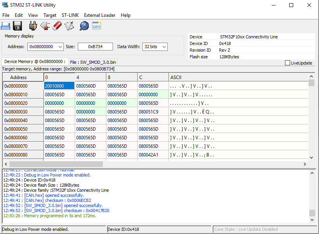Click log line Memory programmed in 5s and 172ms

coord(50,216)
